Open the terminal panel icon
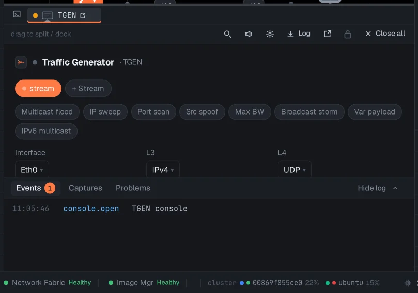 (x=17, y=14)
